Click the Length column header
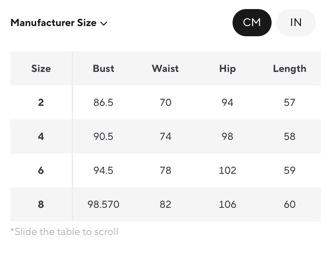 (x=289, y=69)
